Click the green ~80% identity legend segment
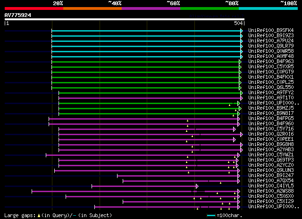The height and width of the screenshot is (219, 302). (210, 8)
